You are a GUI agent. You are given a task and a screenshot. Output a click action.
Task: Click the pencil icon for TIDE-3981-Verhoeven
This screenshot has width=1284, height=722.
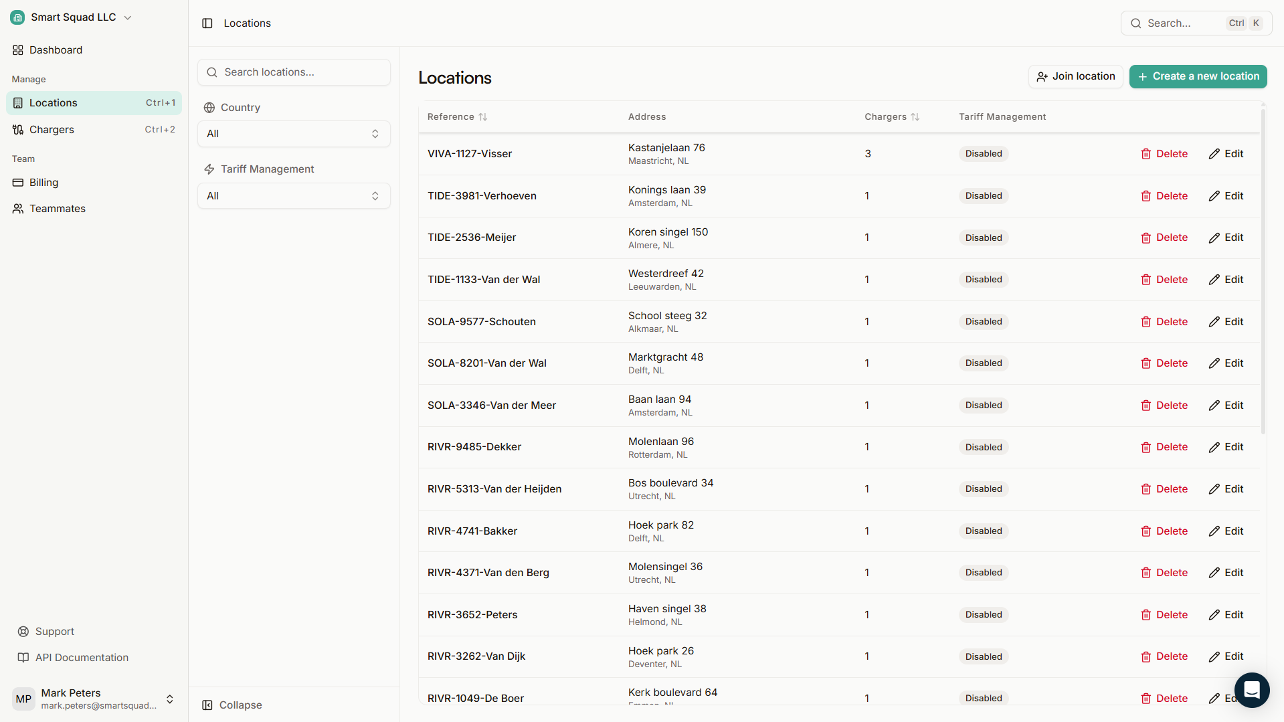click(x=1214, y=195)
